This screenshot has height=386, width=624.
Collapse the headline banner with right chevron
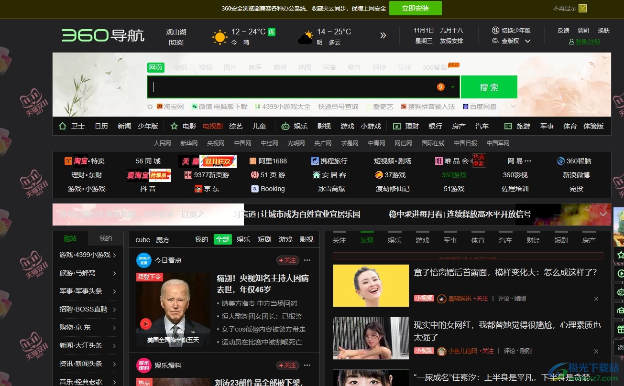point(603,214)
